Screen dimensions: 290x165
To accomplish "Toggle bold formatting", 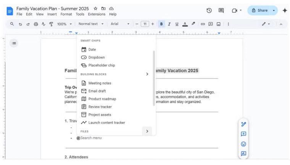I will tap(161, 24).
